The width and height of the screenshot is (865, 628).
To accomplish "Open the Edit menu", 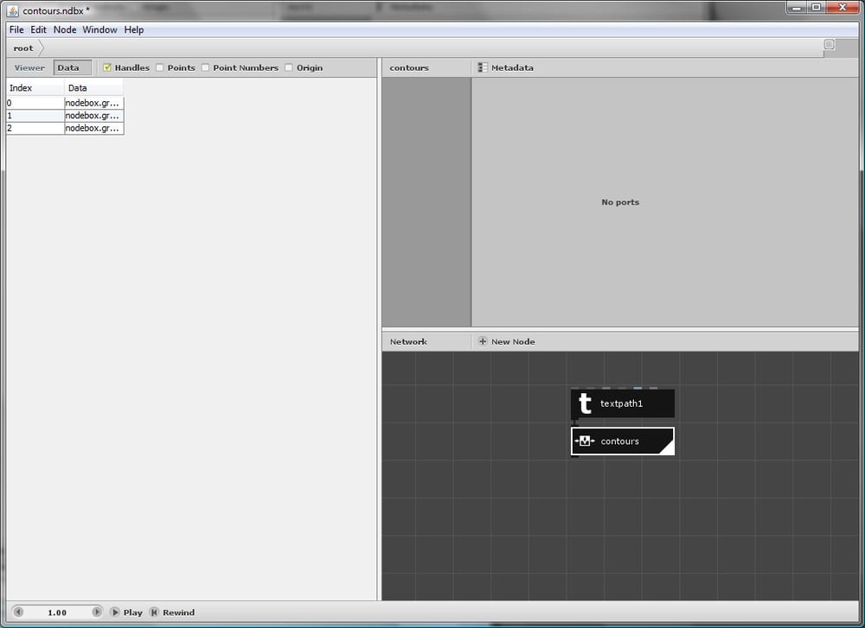I will pos(39,29).
